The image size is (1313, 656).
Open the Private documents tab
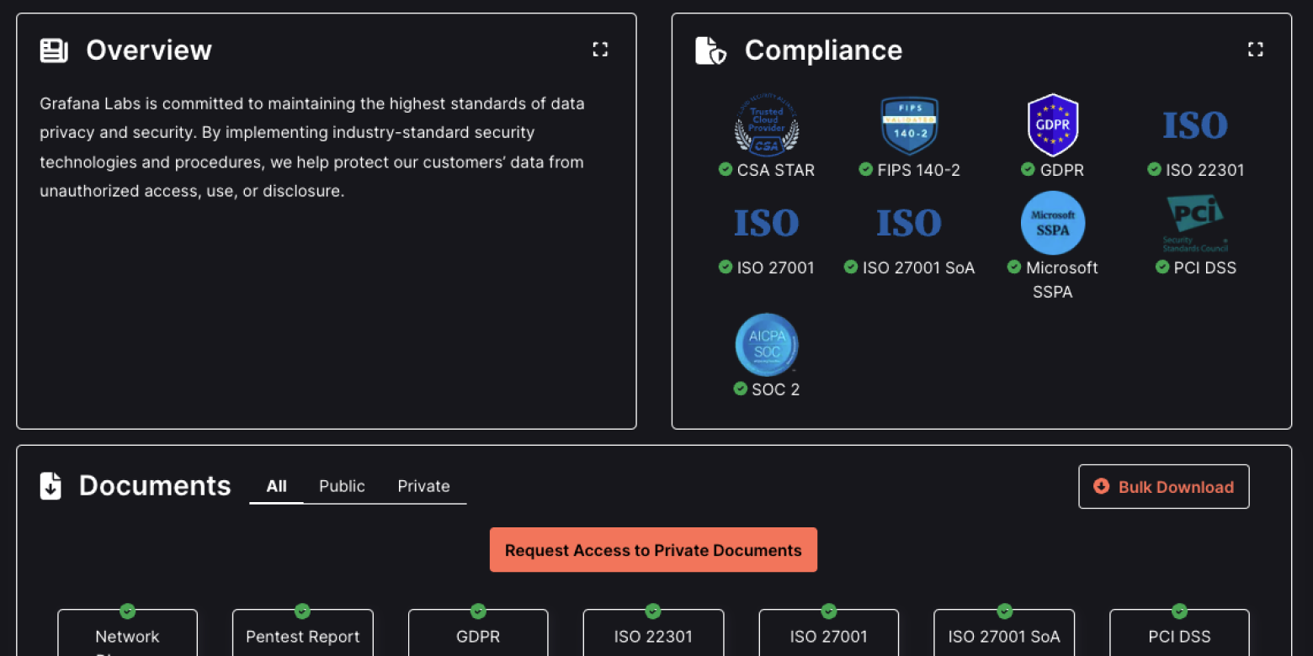[423, 486]
